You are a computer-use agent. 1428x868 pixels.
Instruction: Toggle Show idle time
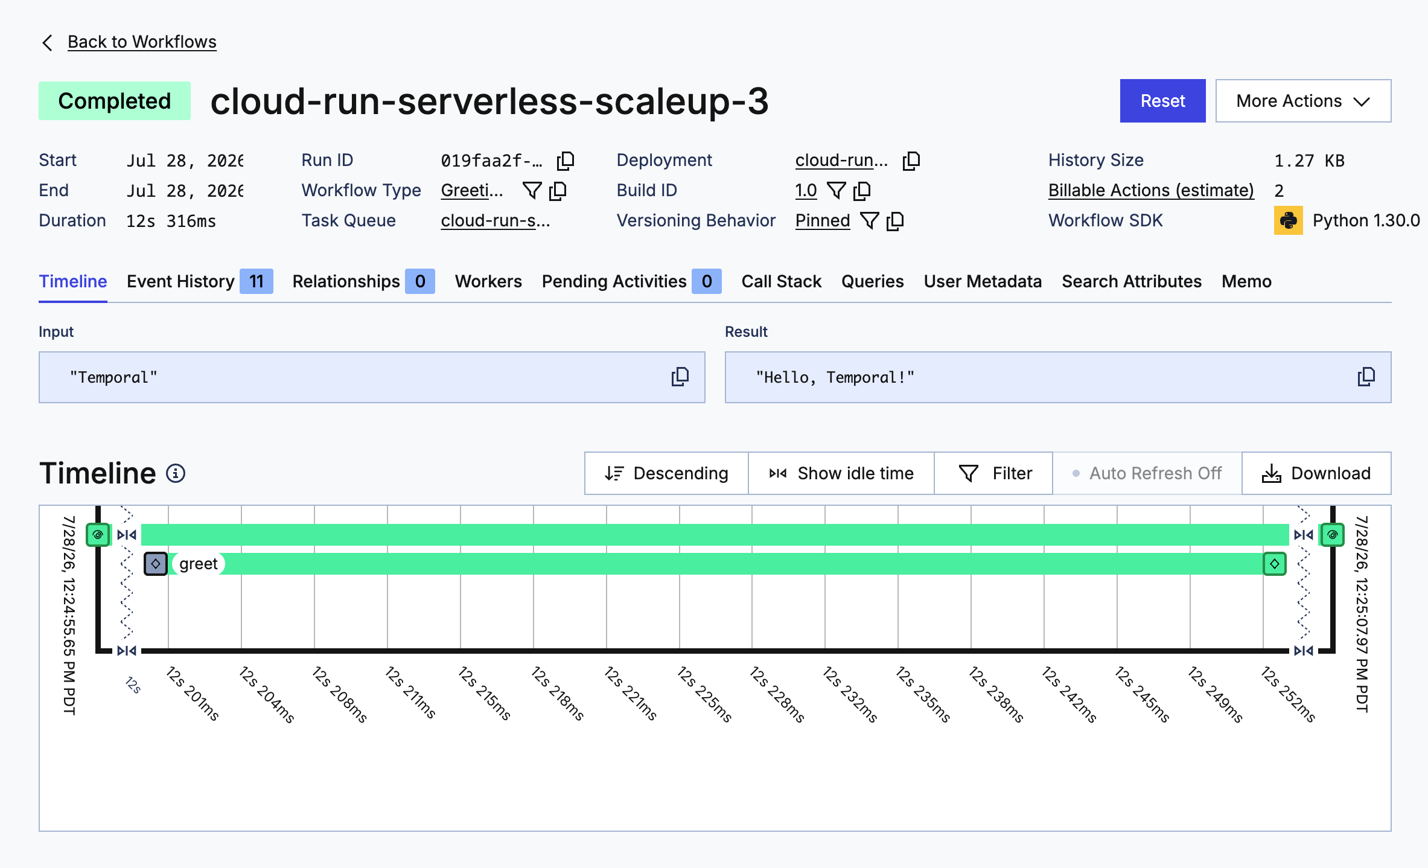click(x=841, y=473)
